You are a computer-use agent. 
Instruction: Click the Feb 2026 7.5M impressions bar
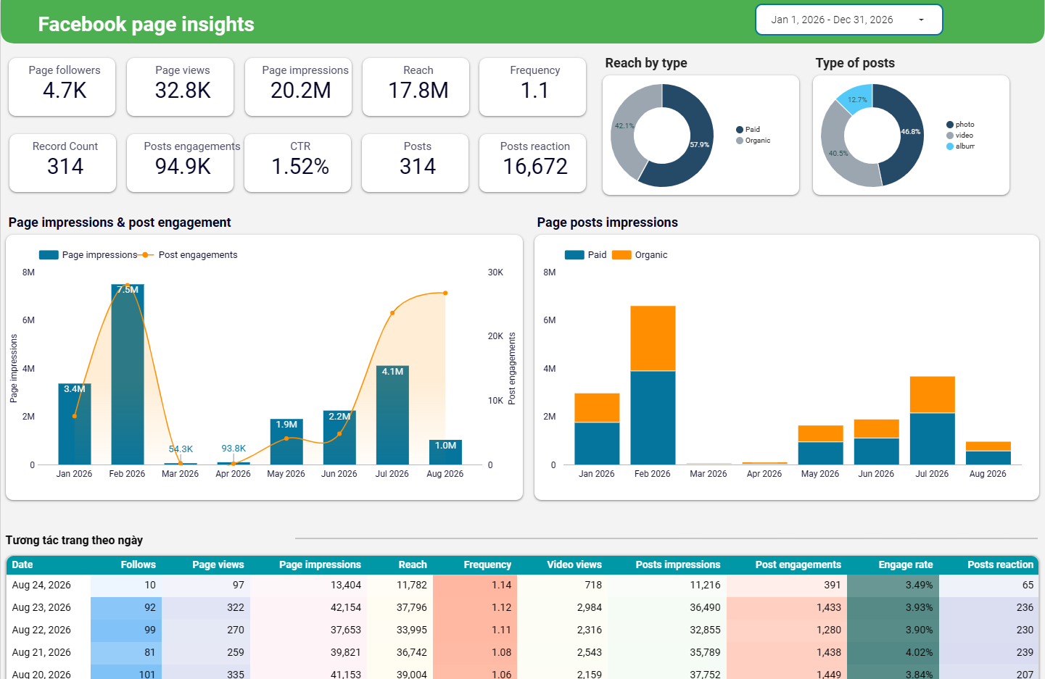pyautogui.click(x=128, y=374)
